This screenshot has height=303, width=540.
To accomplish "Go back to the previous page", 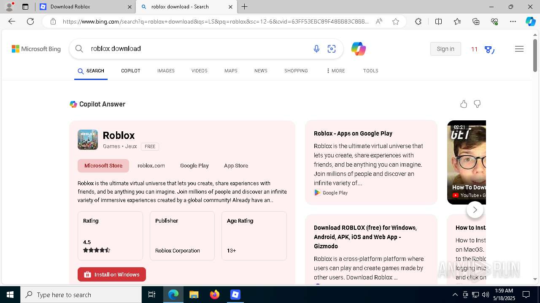I will coord(12,21).
